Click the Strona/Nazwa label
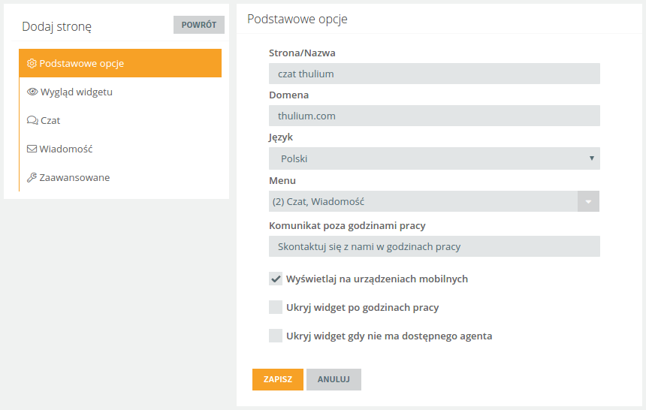 pos(302,53)
